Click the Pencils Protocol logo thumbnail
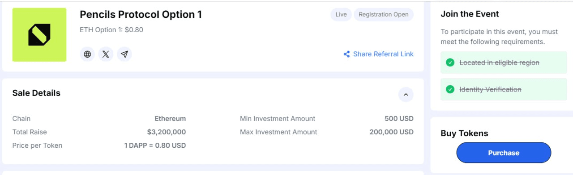The height and width of the screenshot is (175, 573). pyautogui.click(x=39, y=35)
